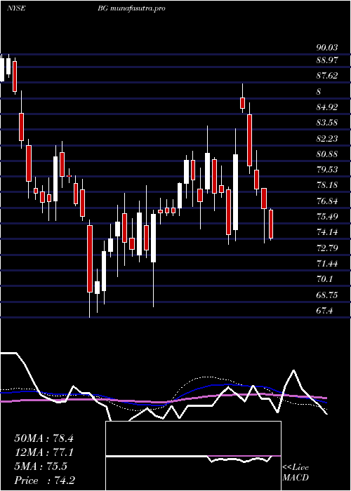The height and width of the screenshot is (491, 351).
Task: Select the 78.18 price axis label
Action: (x=327, y=185)
